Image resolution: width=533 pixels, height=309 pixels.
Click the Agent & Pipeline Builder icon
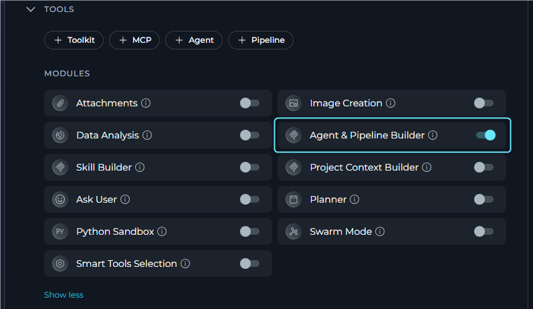pos(294,135)
